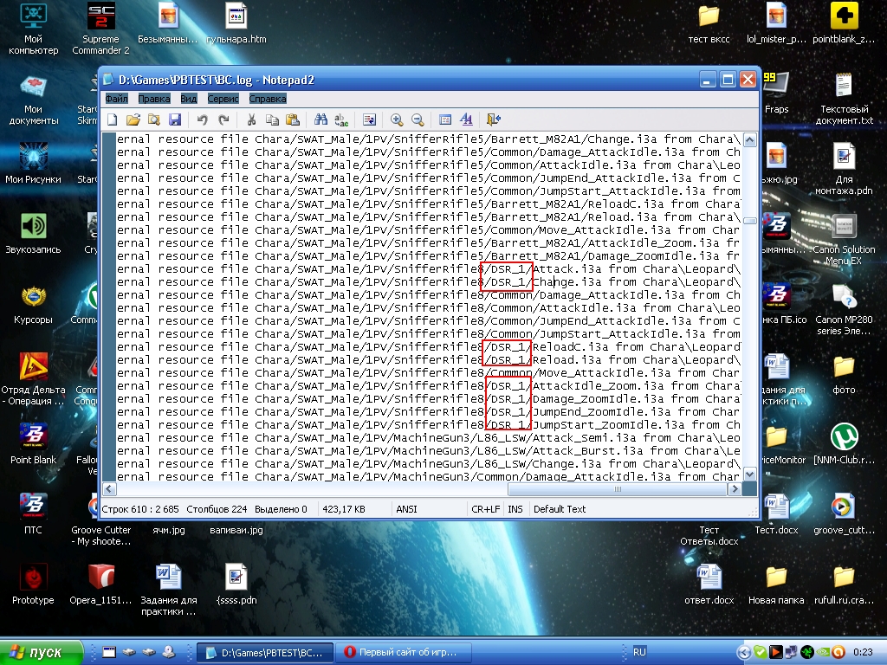Screen dimensions: 887x665
Task: Open the Сервис menu
Action: [223, 99]
